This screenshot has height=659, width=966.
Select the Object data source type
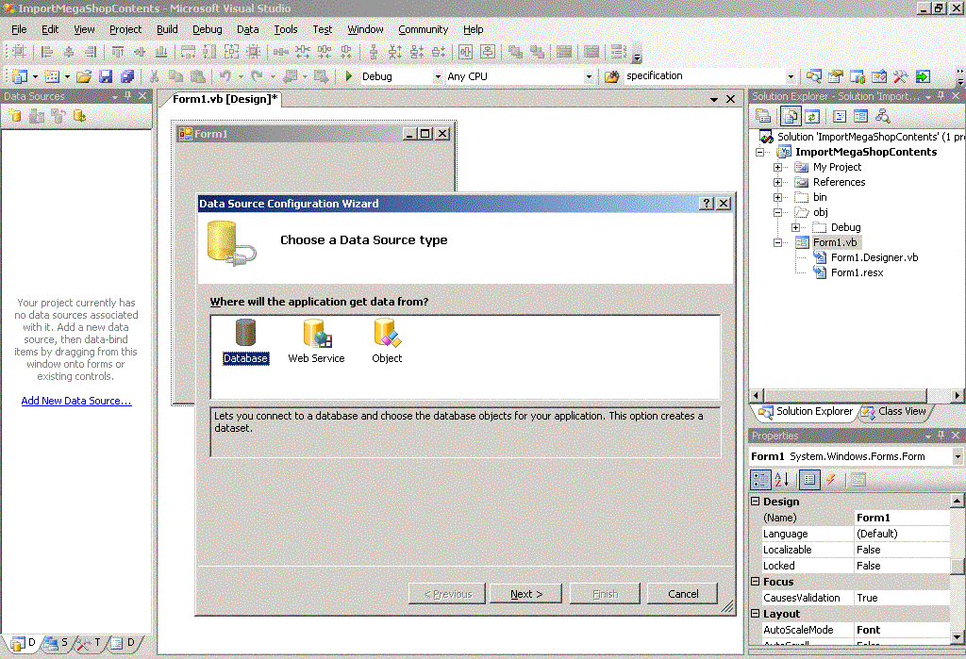(387, 342)
